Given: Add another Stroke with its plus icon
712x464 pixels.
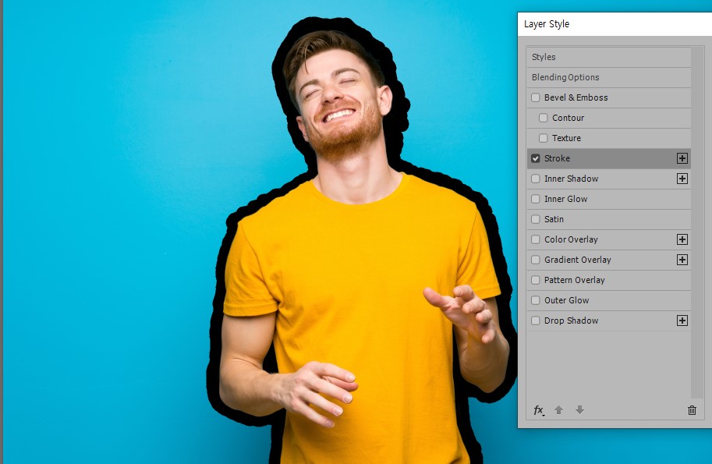Looking at the screenshot, I should [682, 158].
